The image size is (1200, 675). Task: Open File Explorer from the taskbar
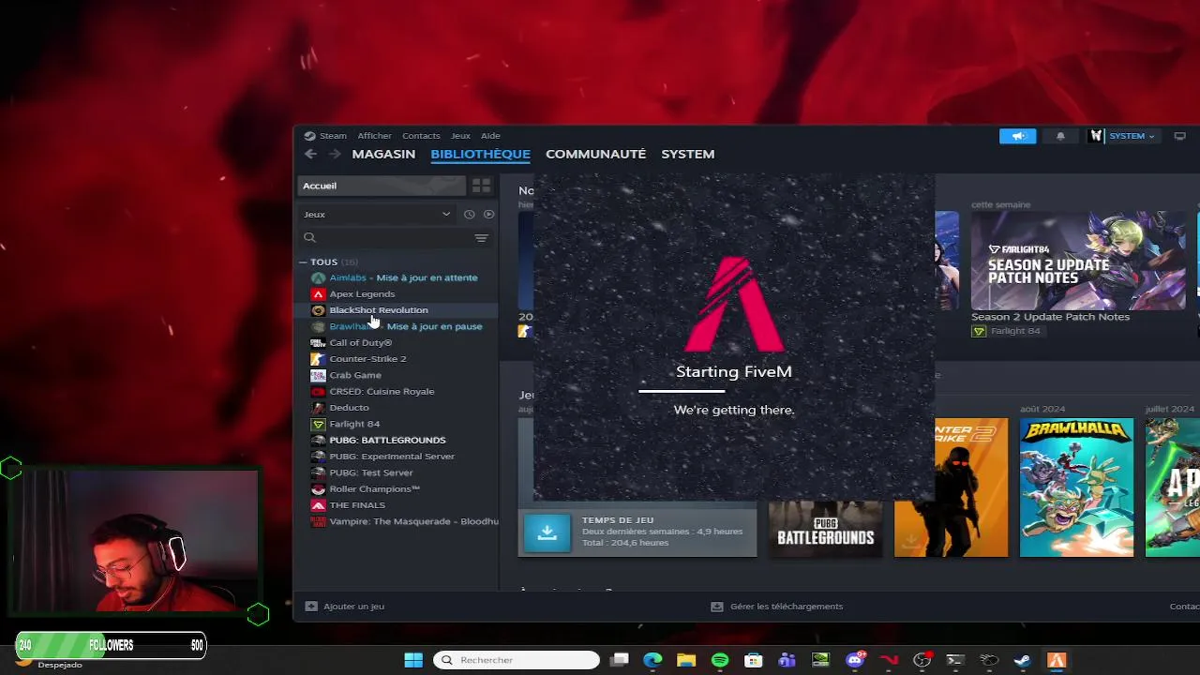(x=686, y=660)
